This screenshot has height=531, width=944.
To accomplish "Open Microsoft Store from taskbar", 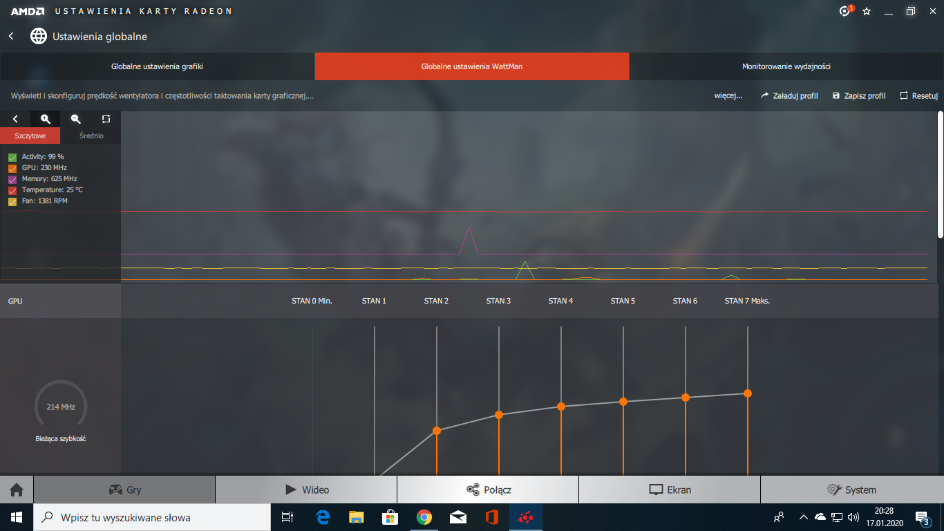I will coord(390,517).
